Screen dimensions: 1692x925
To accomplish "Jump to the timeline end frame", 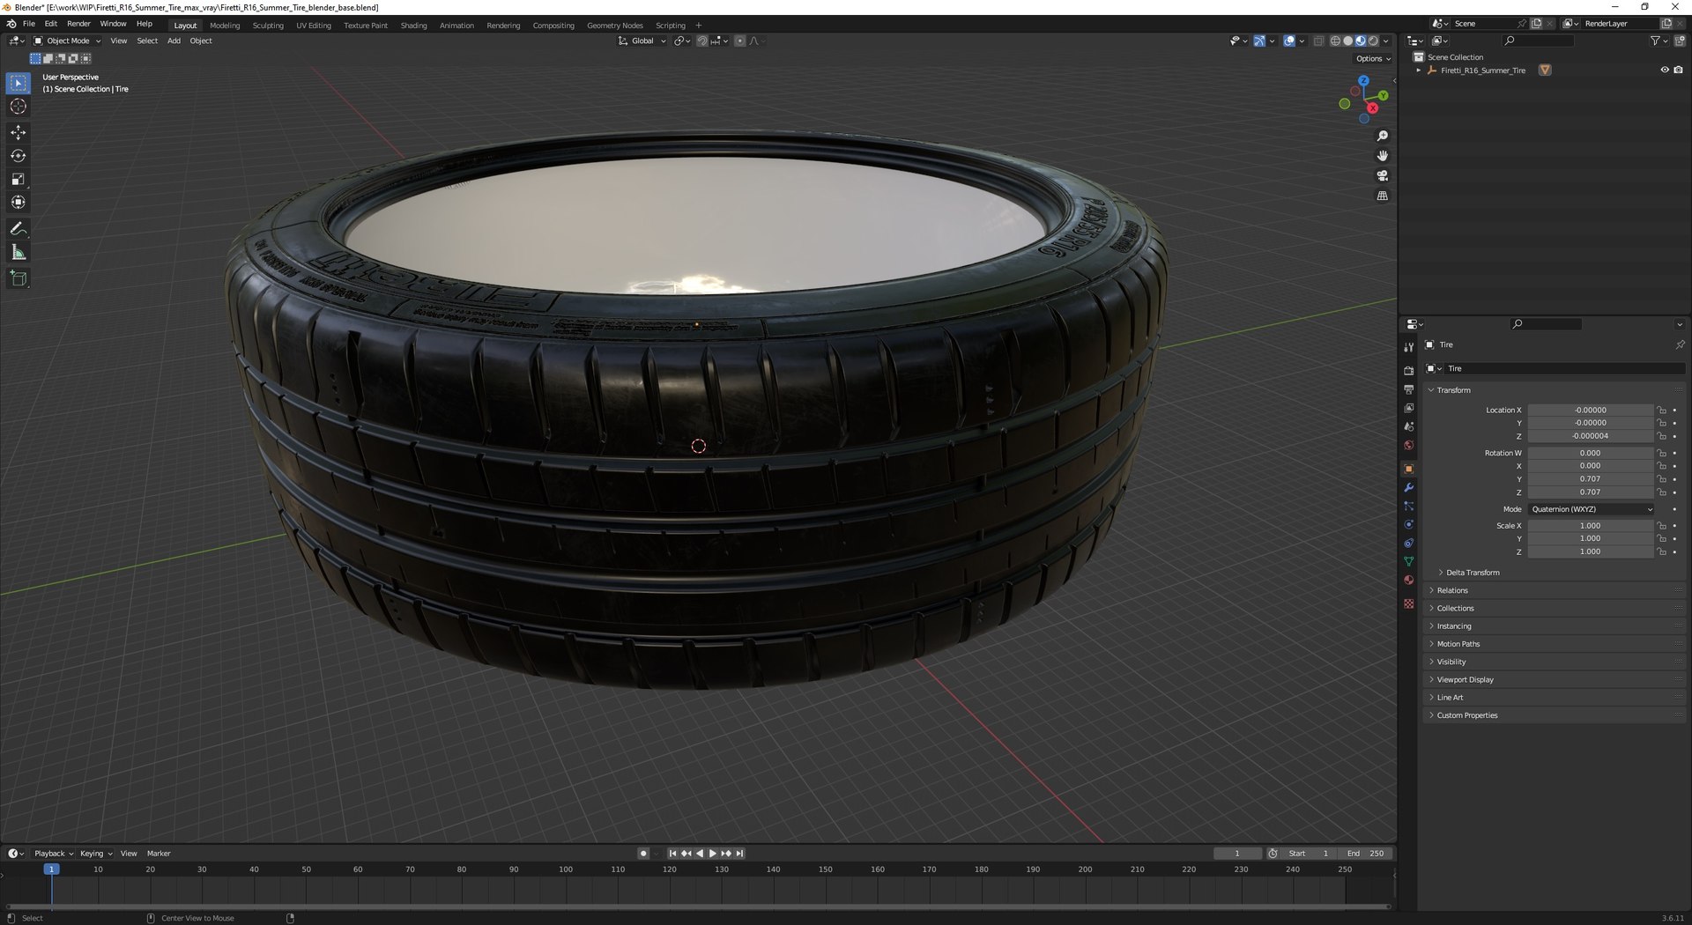I will (x=740, y=854).
